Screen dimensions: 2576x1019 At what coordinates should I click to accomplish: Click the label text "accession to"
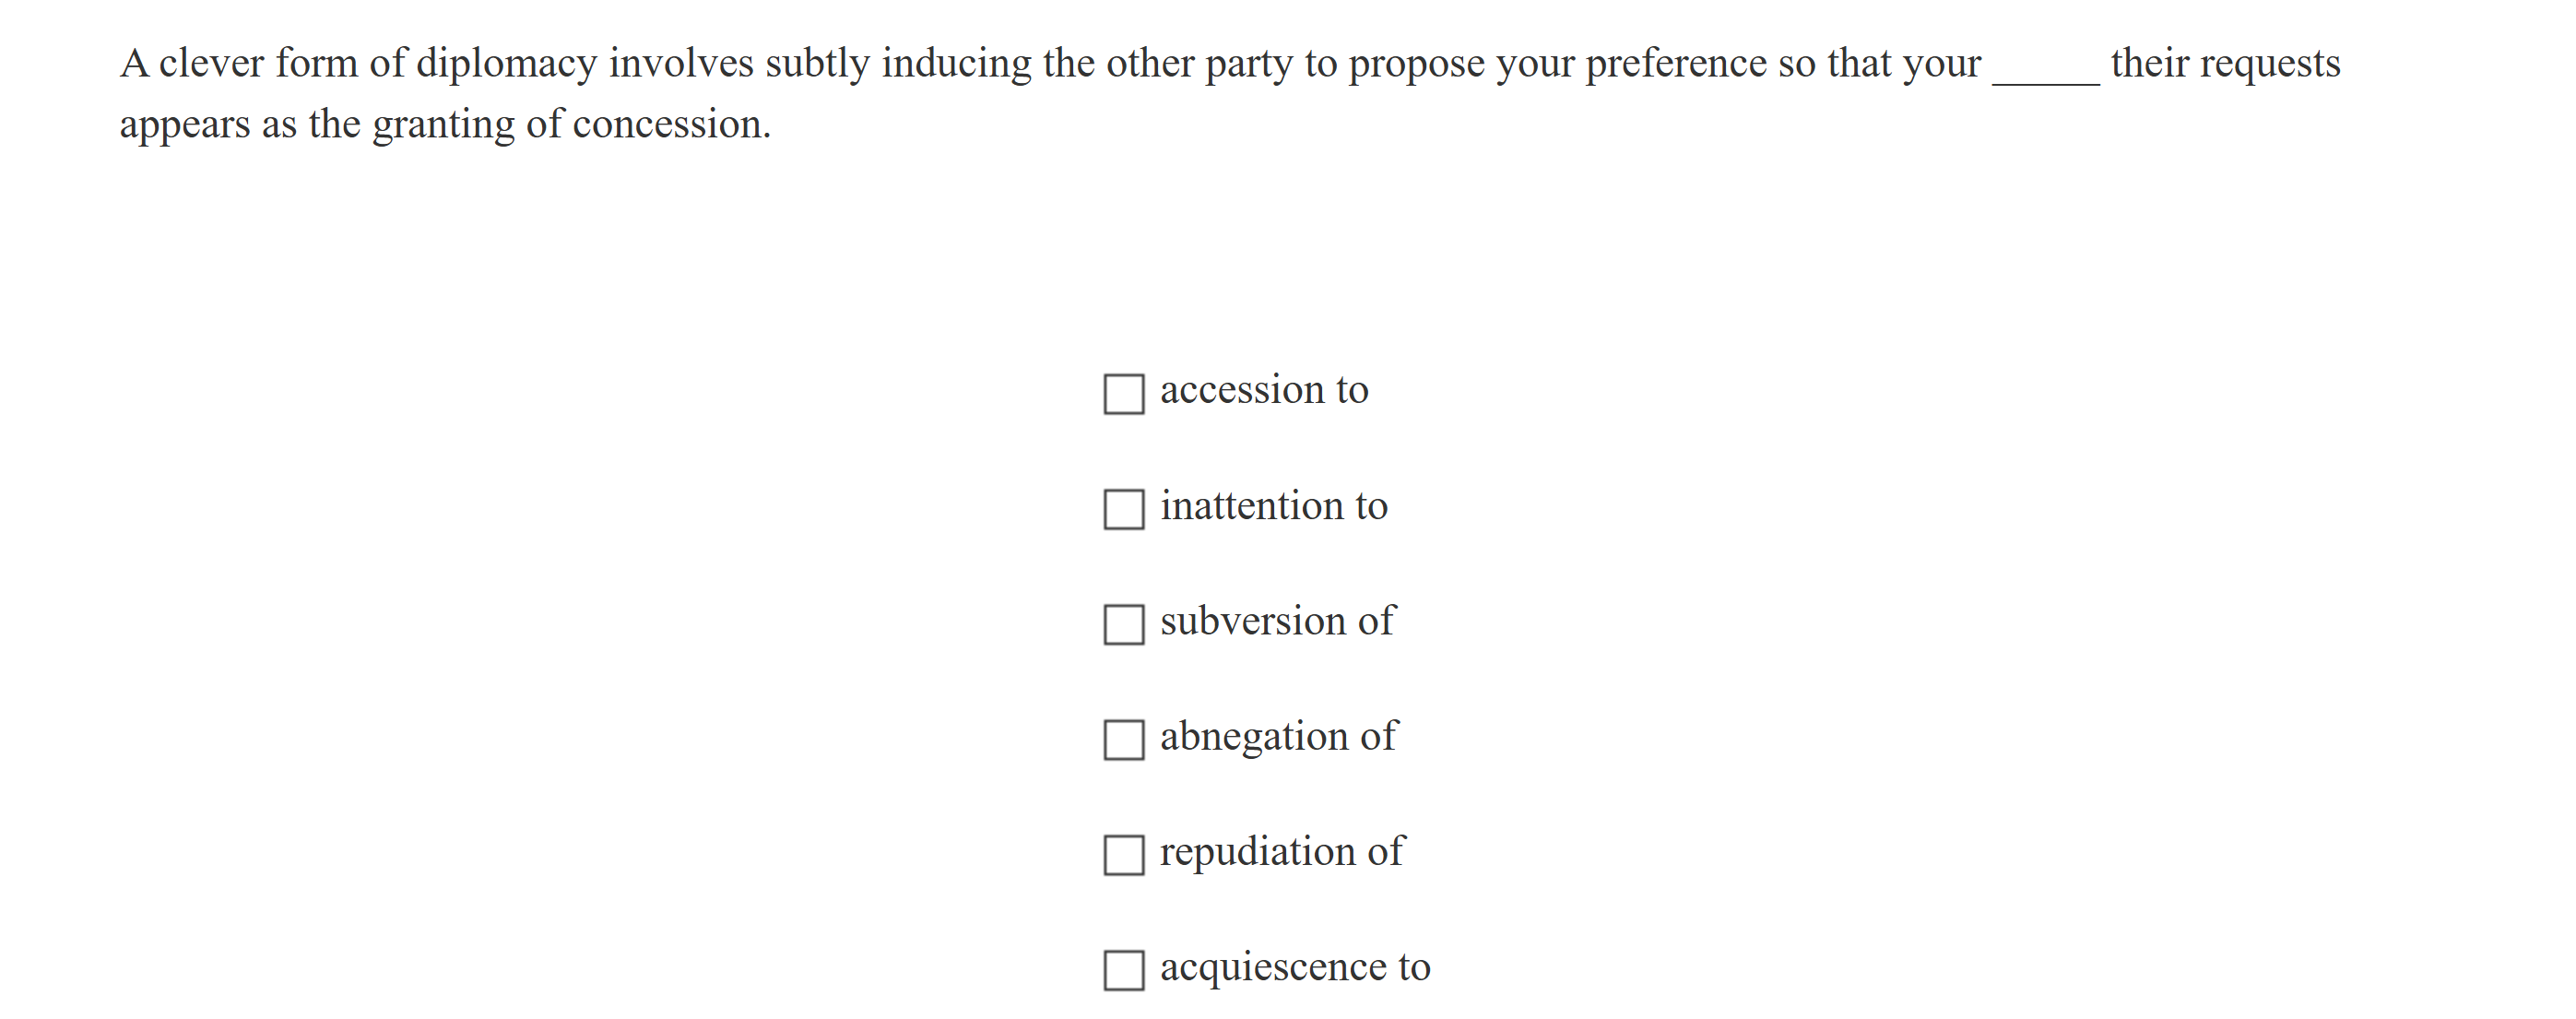pyautogui.click(x=1263, y=390)
